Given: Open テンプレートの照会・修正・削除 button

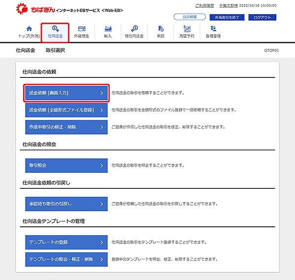Looking at the screenshot, I should pyautogui.click(x=66, y=259).
